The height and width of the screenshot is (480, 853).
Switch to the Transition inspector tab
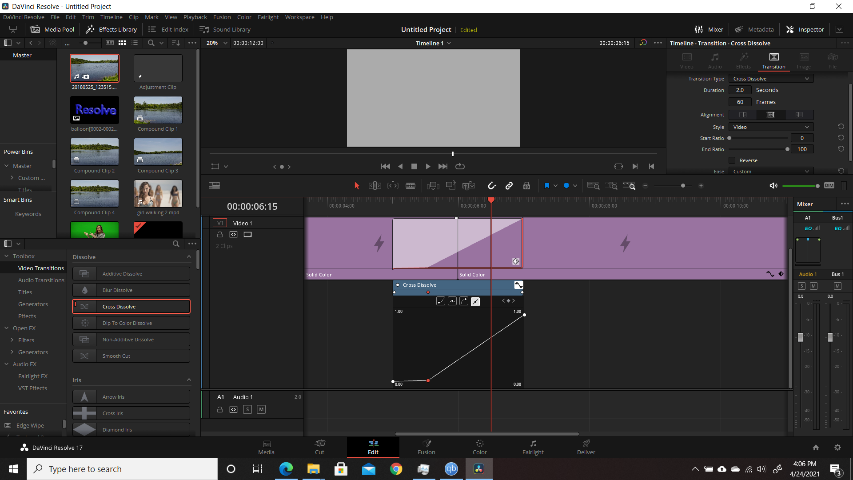(773, 61)
